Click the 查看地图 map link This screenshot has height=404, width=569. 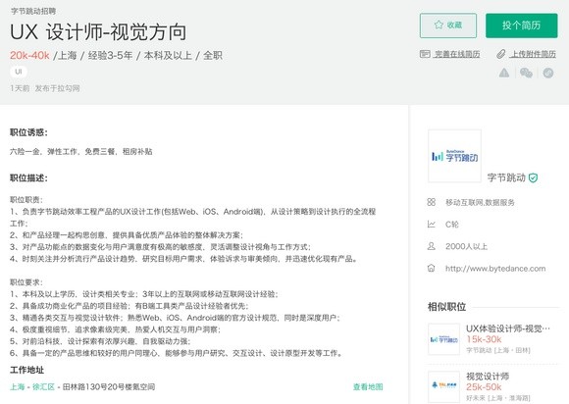pos(368,387)
